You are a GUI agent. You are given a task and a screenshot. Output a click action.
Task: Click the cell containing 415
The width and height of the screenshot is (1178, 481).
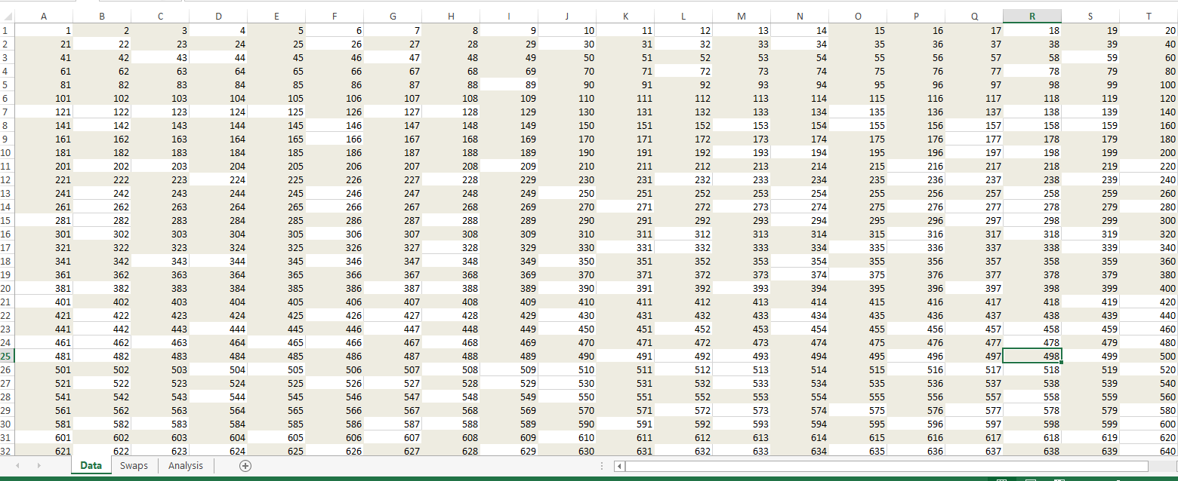click(x=858, y=302)
